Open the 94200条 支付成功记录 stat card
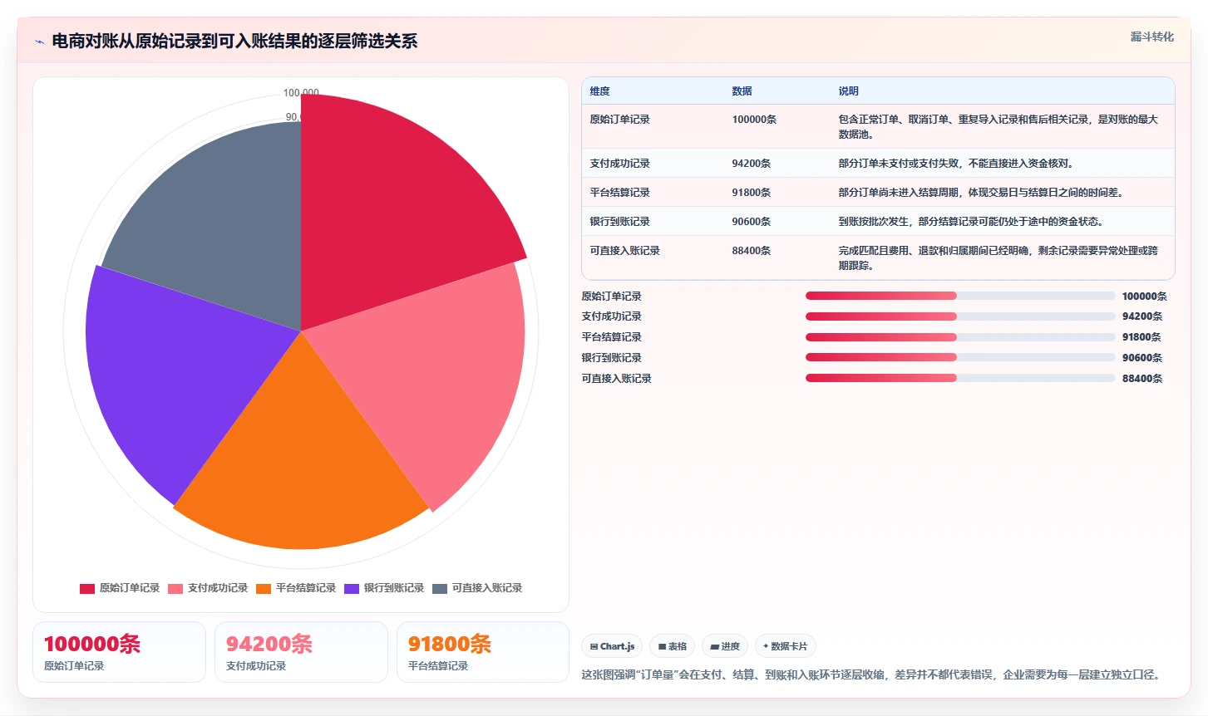1208x716 pixels. coord(301,652)
